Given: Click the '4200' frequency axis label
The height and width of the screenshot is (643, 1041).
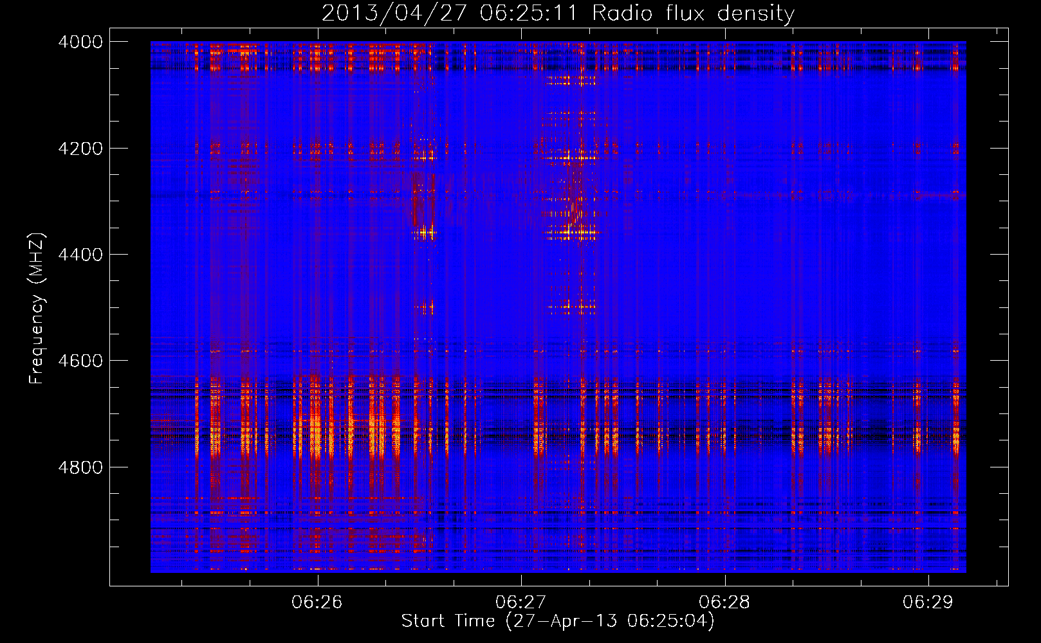Looking at the screenshot, I should pyautogui.click(x=80, y=149).
